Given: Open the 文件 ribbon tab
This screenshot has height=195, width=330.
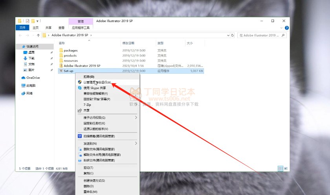Looking at the screenshot, I should coord(22,27).
